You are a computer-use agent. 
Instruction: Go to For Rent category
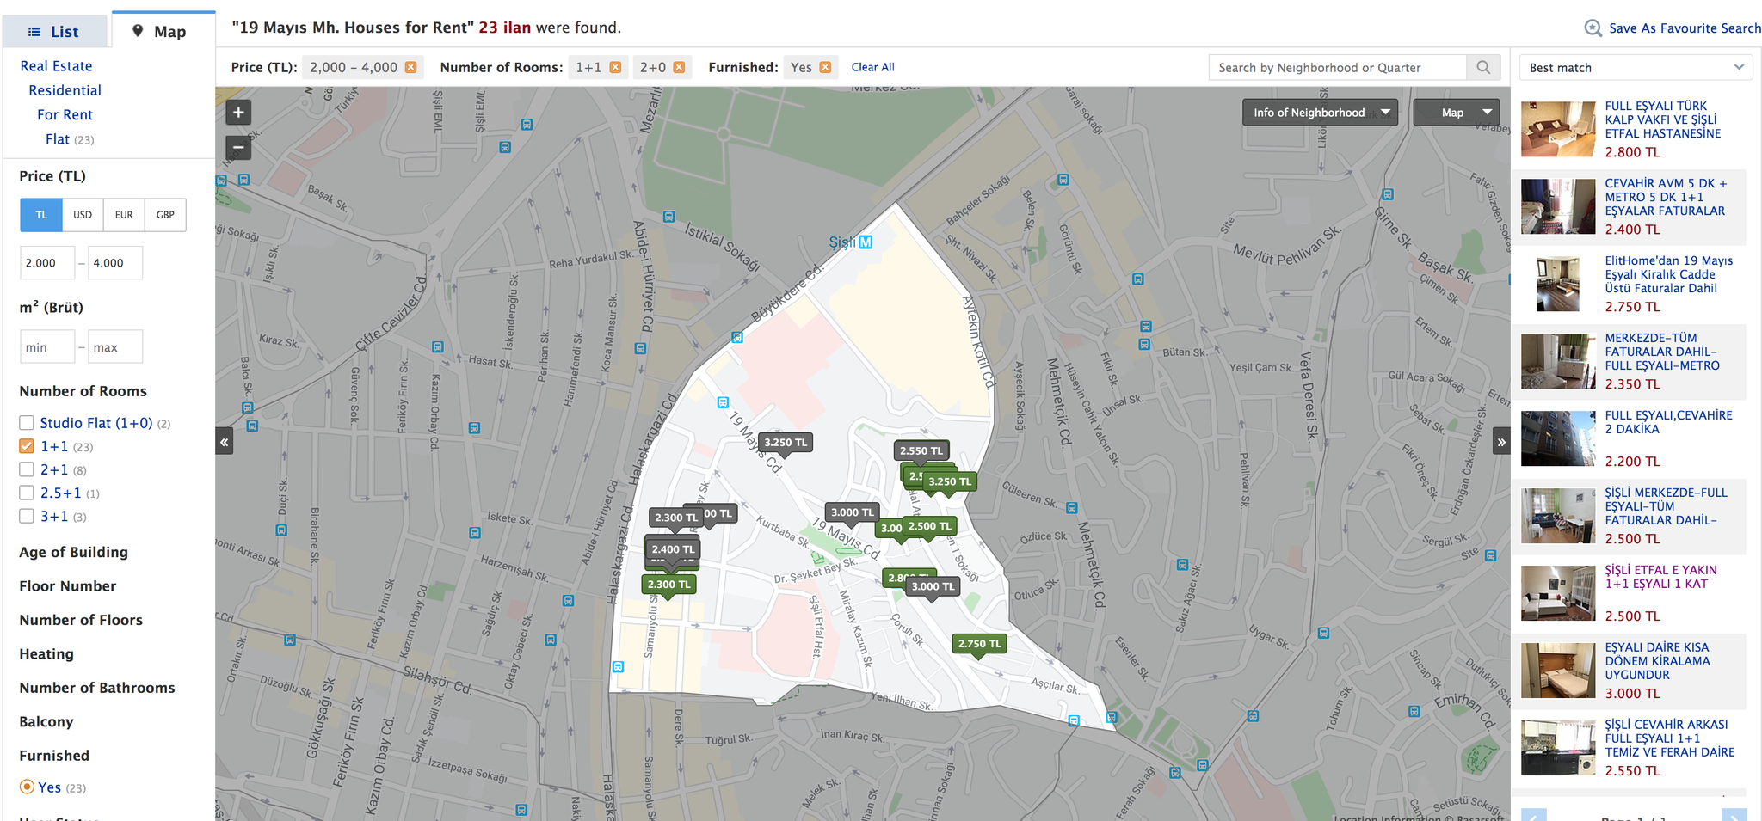(65, 114)
